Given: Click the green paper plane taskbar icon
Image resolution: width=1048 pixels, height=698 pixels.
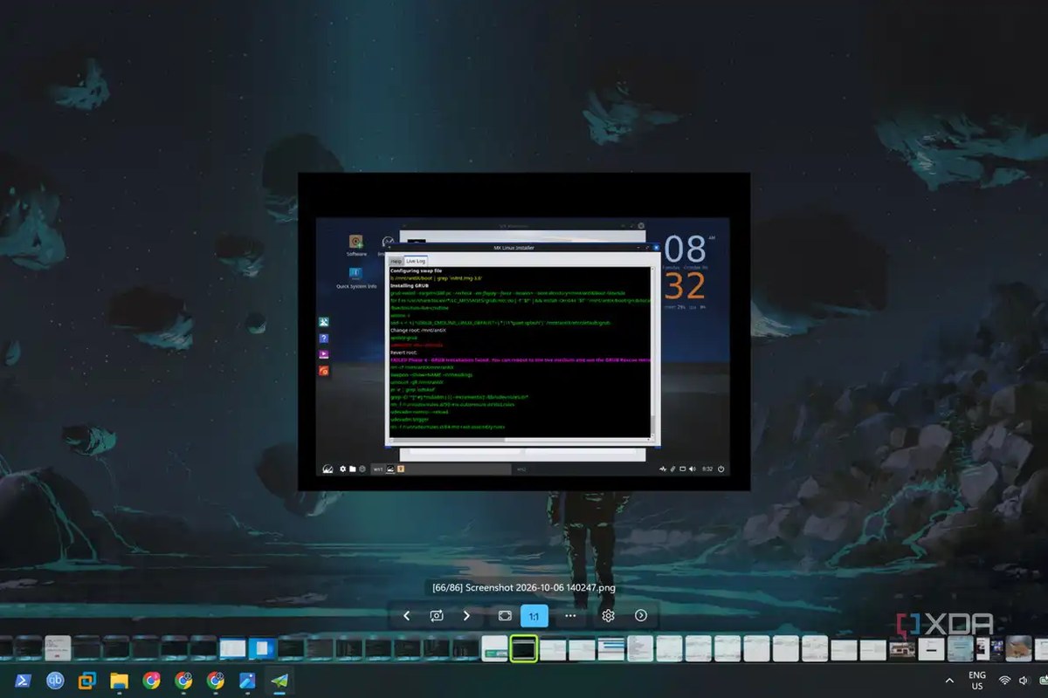Looking at the screenshot, I should [279, 681].
